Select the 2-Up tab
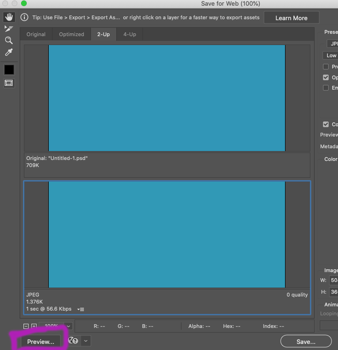This screenshot has width=338, height=350. [104, 34]
